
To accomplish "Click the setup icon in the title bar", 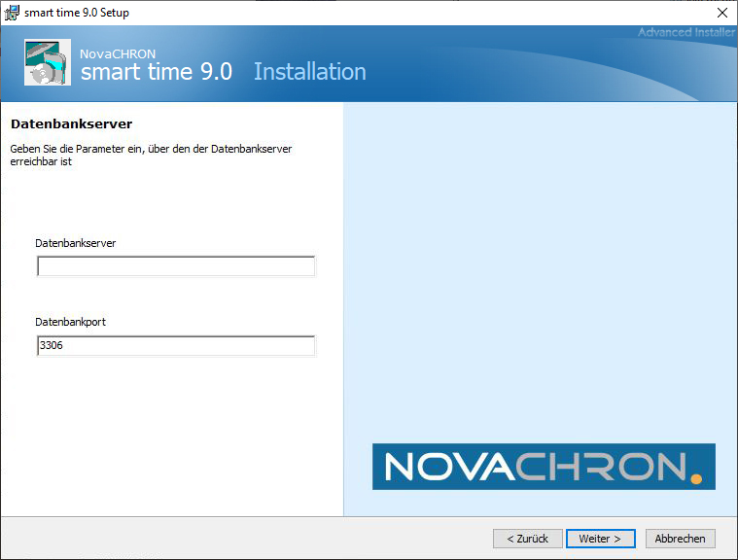I will click(x=14, y=13).
